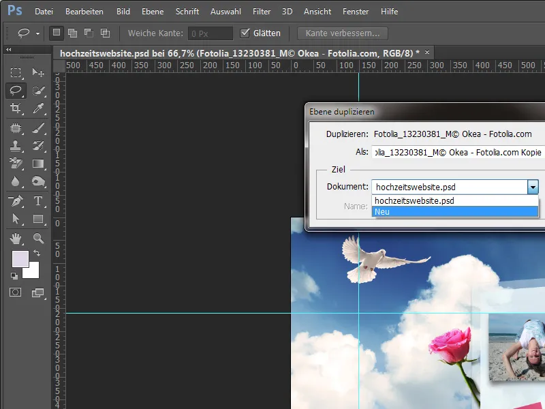Select the Crop tool
The height and width of the screenshot is (409, 545).
15,108
